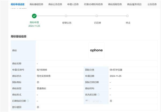Switch to the 商标基础信息 tab
This screenshot has width=161, height=112.
36,4
